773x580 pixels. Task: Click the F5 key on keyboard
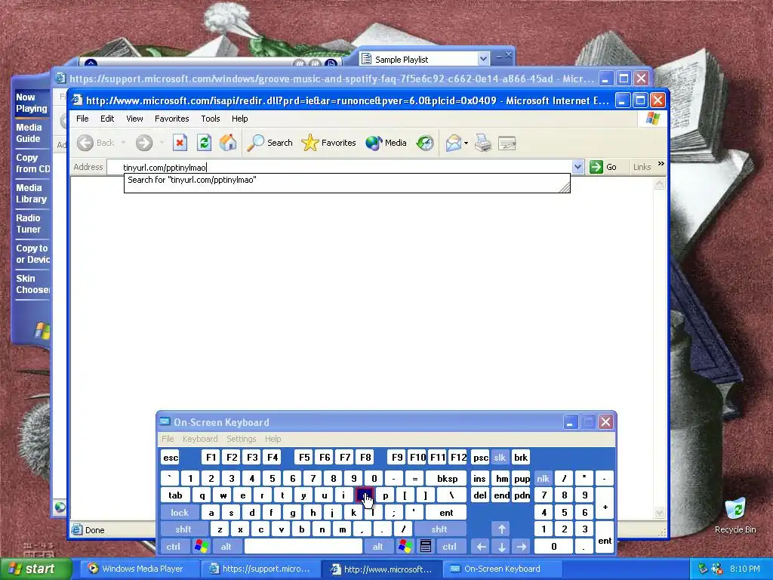(304, 457)
